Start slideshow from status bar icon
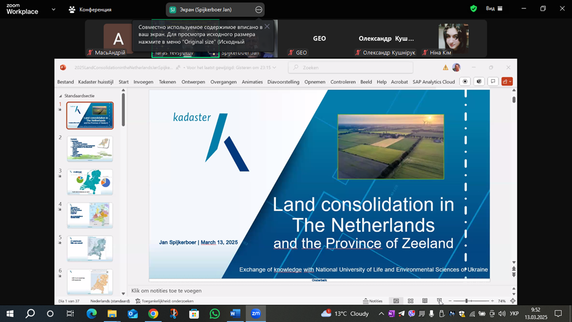Image resolution: width=572 pixels, height=322 pixels. coord(439,301)
